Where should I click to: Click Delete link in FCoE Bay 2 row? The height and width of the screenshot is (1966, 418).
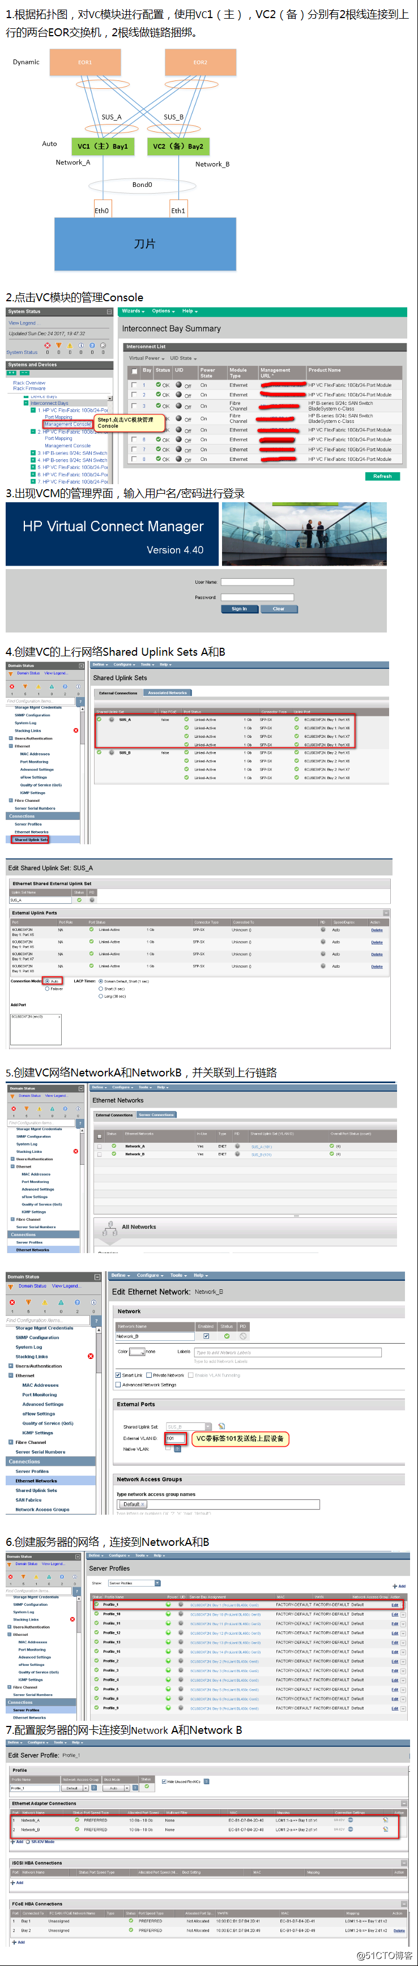coord(399,1930)
